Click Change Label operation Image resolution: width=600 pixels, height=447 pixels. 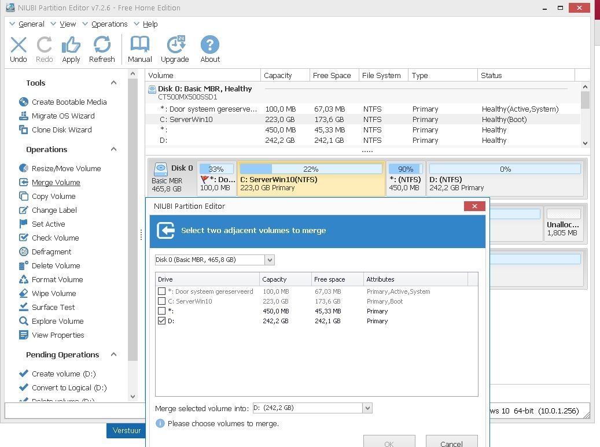pyautogui.click(x=54, y=210)
